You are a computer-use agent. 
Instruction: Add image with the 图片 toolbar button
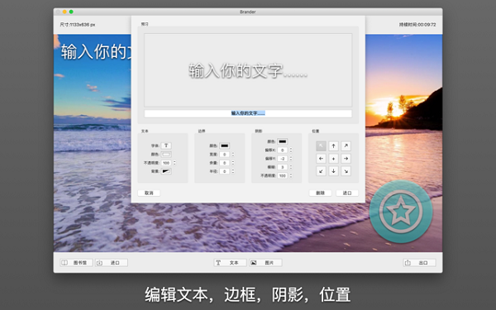click(x=265, y=263)
